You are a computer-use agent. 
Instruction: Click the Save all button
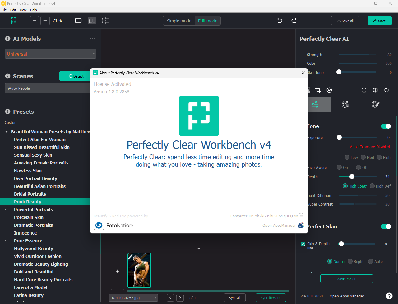(345, 21)
